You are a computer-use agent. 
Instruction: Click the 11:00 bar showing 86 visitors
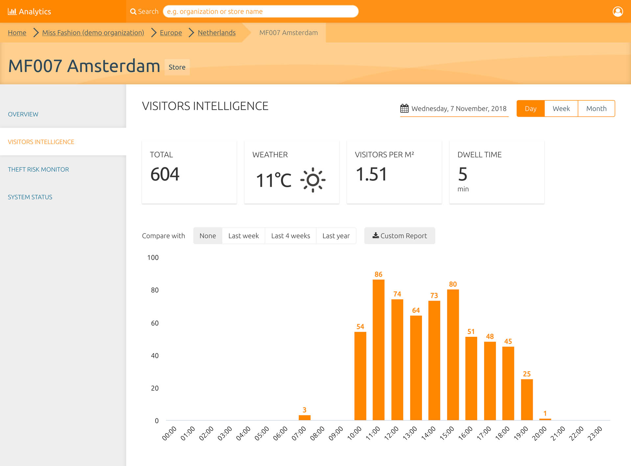pos(379,350)
